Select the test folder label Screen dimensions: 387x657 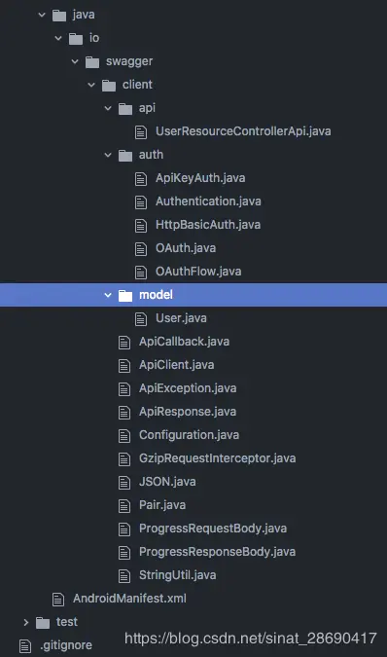[x=67, y=622]
